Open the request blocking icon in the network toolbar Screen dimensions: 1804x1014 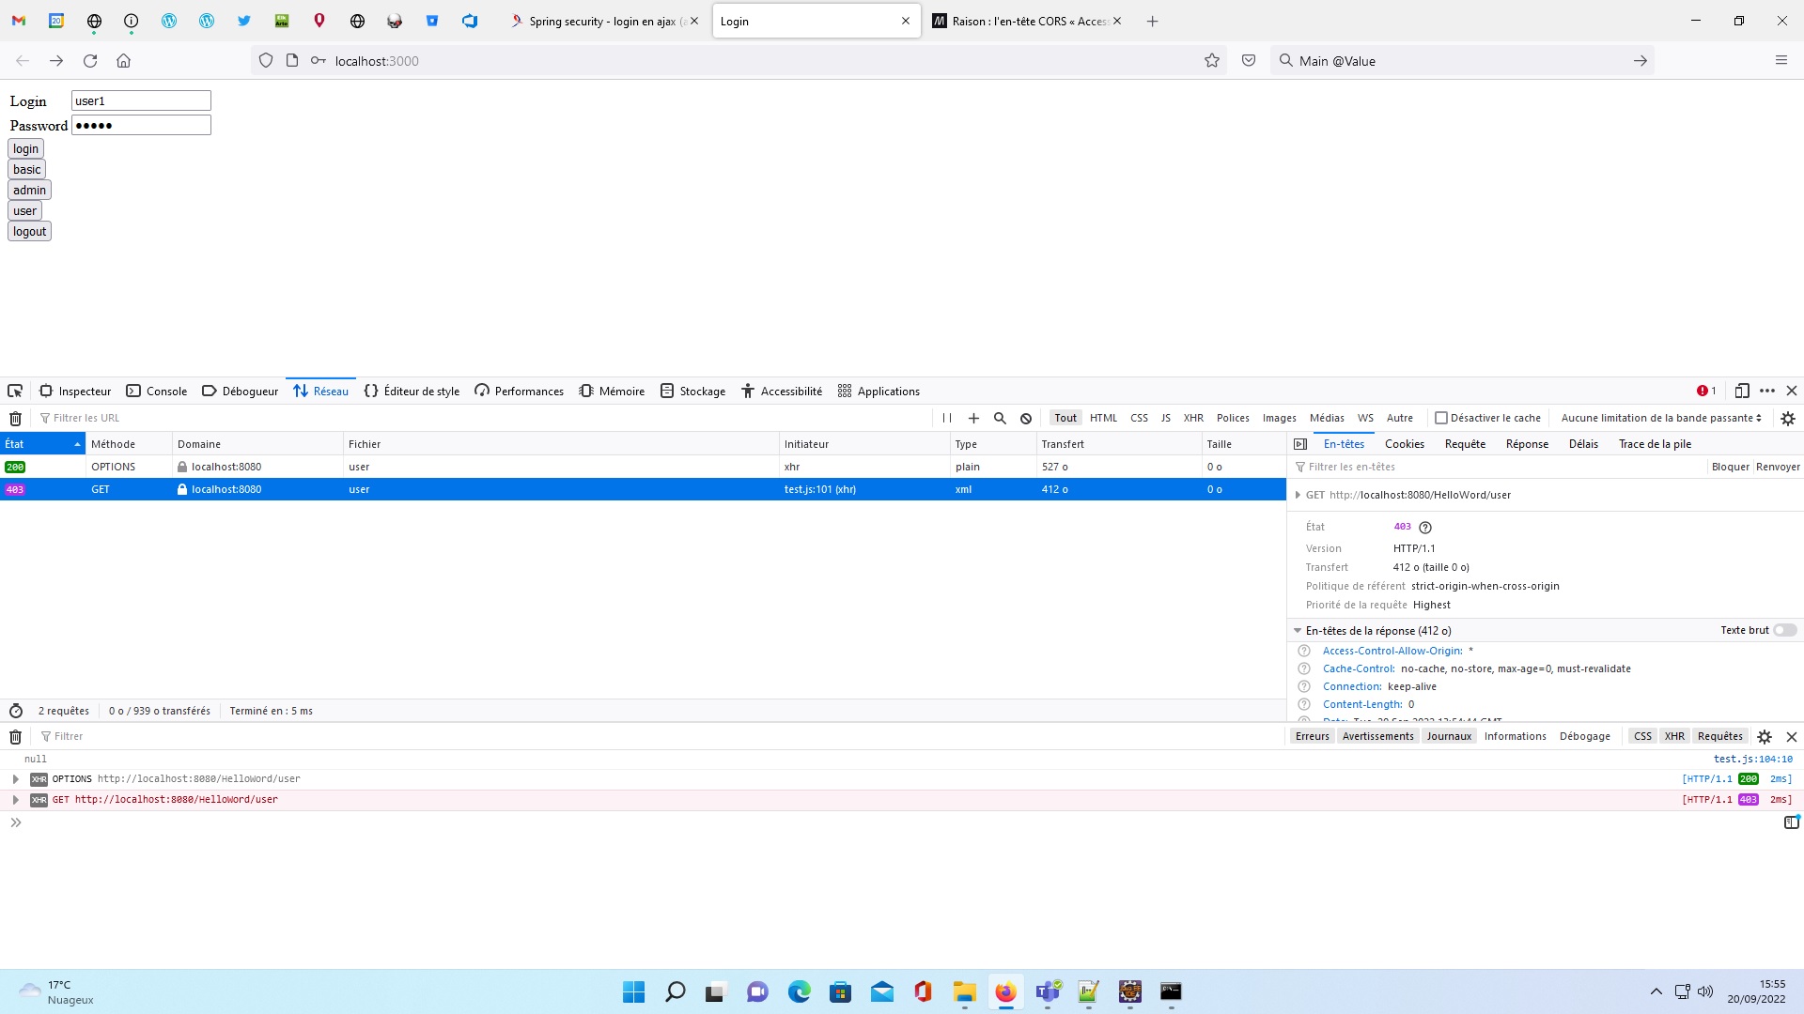[1026, 419]
